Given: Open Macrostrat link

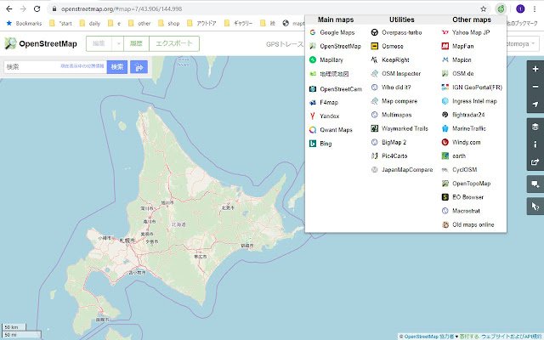Looking at the screenshot, I should (461, 211).
